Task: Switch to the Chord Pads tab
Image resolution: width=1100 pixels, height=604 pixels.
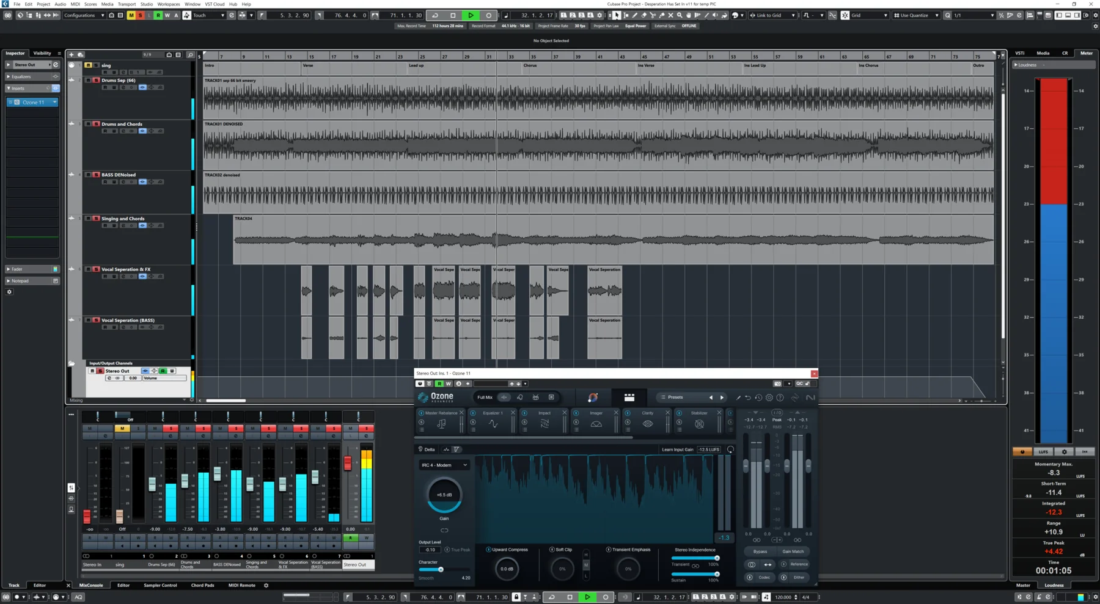Action: pos(202,585)
